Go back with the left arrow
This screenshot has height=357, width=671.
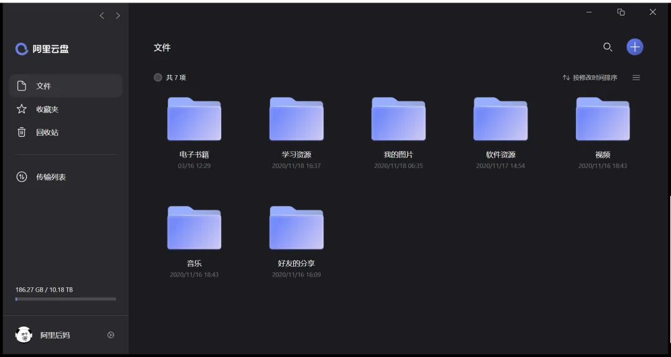[102, 16]
